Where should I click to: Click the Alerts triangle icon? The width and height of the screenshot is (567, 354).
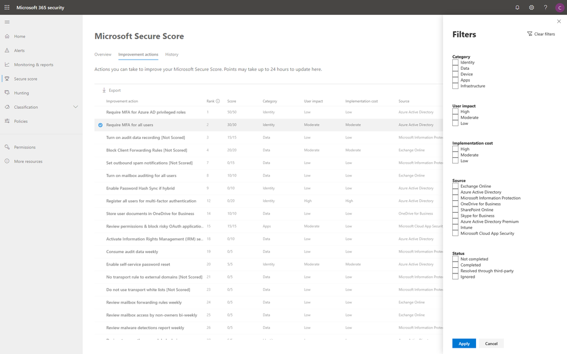pos(7,50)
